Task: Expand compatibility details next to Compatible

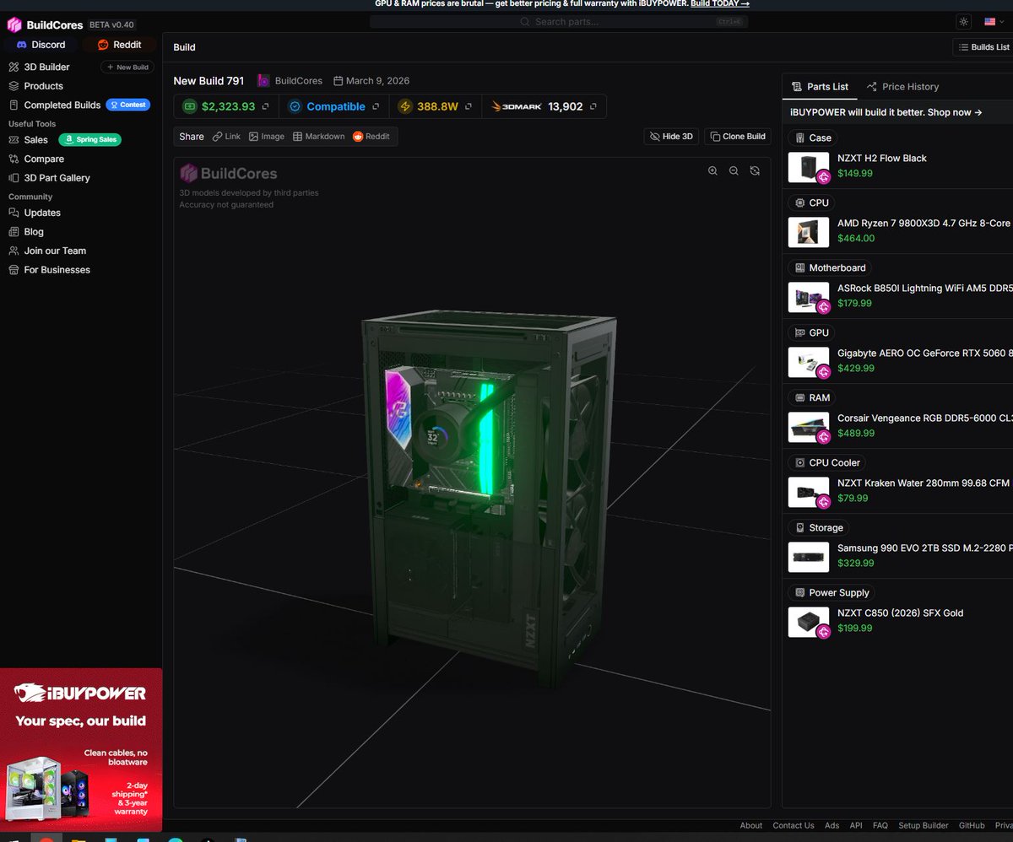Action: (x=377, y=106)
